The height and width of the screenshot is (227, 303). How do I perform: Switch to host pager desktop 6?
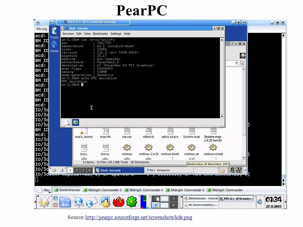coord(173,205)
